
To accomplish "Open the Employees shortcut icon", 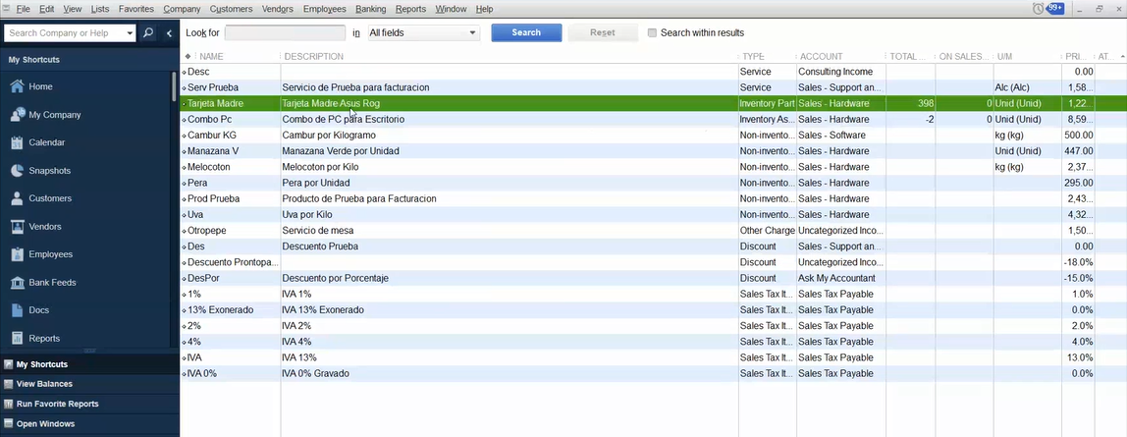I will (x=17, y=254).
